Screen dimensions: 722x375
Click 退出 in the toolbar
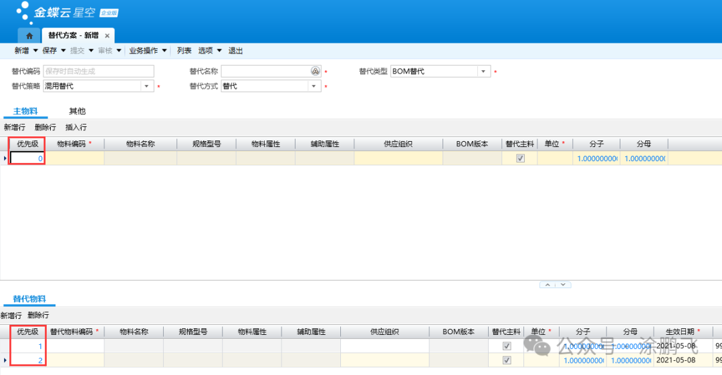pos(235,51)
